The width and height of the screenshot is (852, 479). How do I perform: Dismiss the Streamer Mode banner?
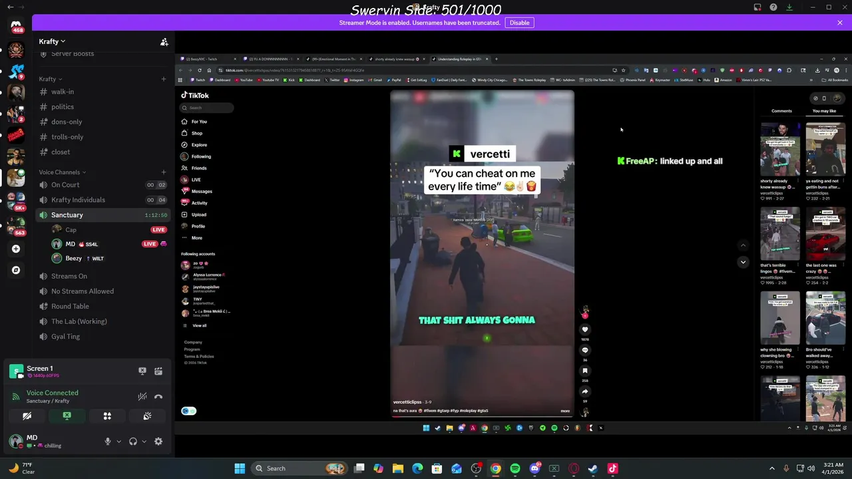click(840, 23)
